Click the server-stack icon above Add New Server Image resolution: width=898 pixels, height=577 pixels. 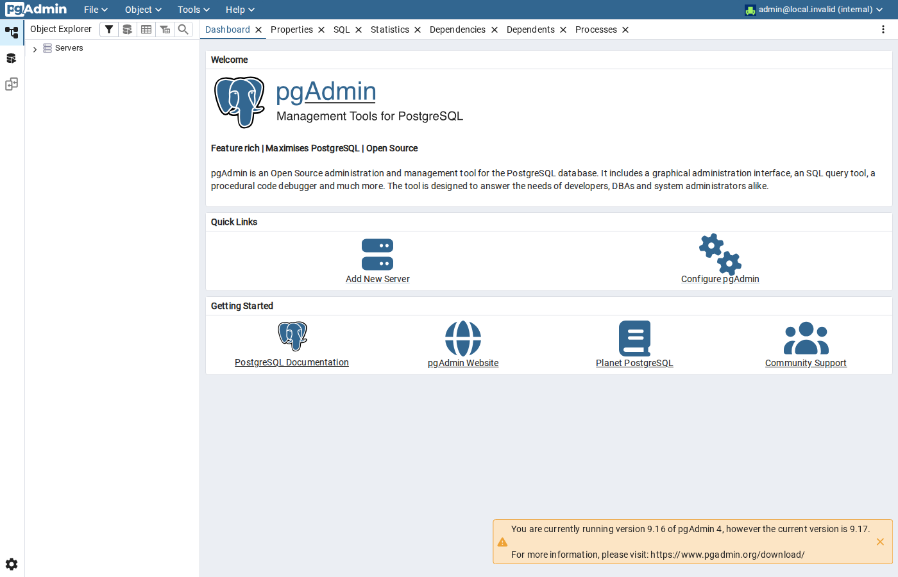[x=377, y=255]
